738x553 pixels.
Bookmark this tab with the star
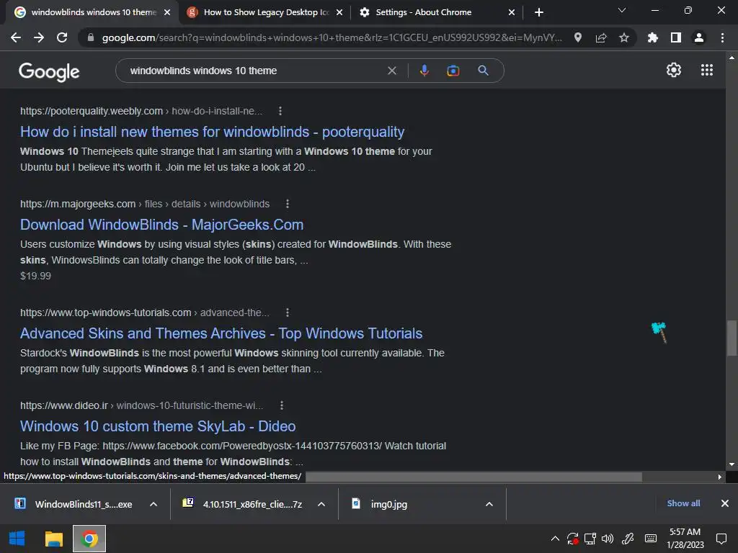(x=624, y=37)
